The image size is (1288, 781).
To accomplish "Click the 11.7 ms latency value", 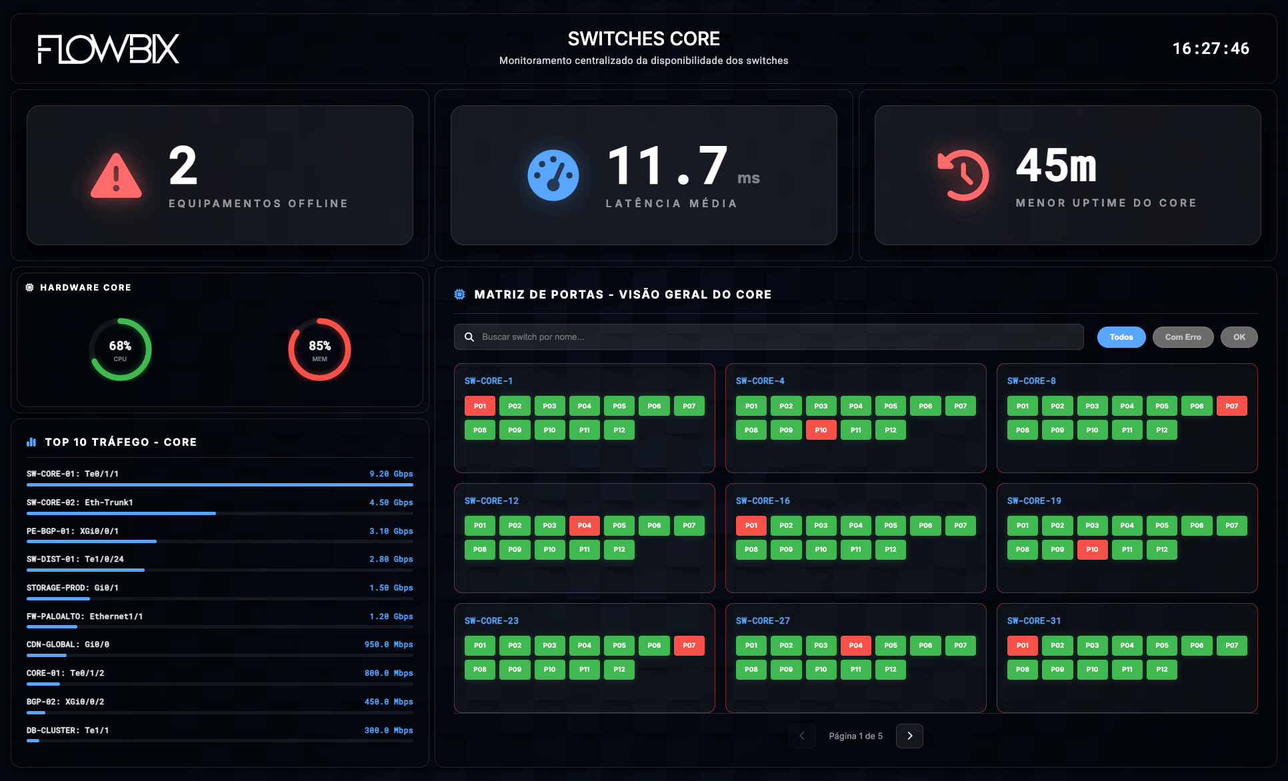I will coord(683,166).
